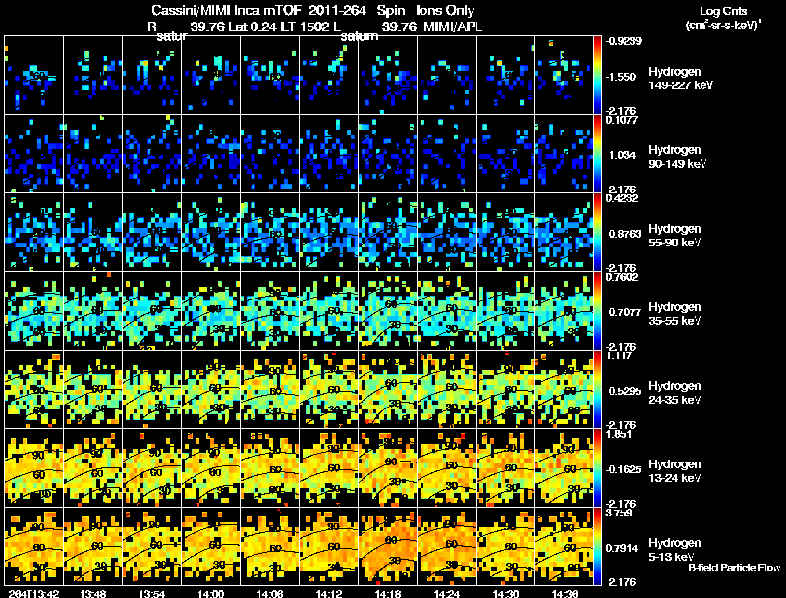Click the color bar for Hydrogen 149-227 keV
The width and height of the screenshot is (786, 598).
coord(598,75)
